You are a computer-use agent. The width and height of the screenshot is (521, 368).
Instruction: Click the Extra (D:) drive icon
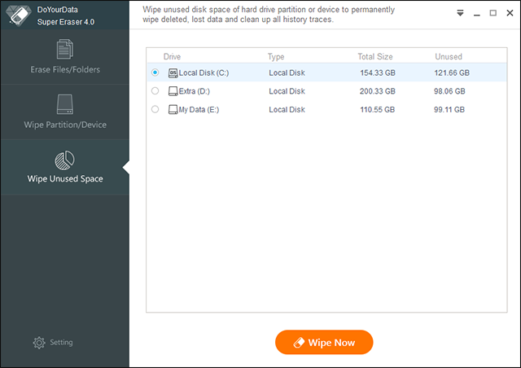tap(173, 91)
